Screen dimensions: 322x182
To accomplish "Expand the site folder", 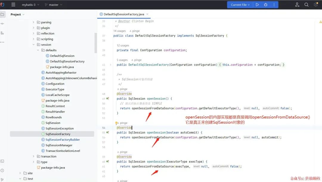I will coord(20,173).
